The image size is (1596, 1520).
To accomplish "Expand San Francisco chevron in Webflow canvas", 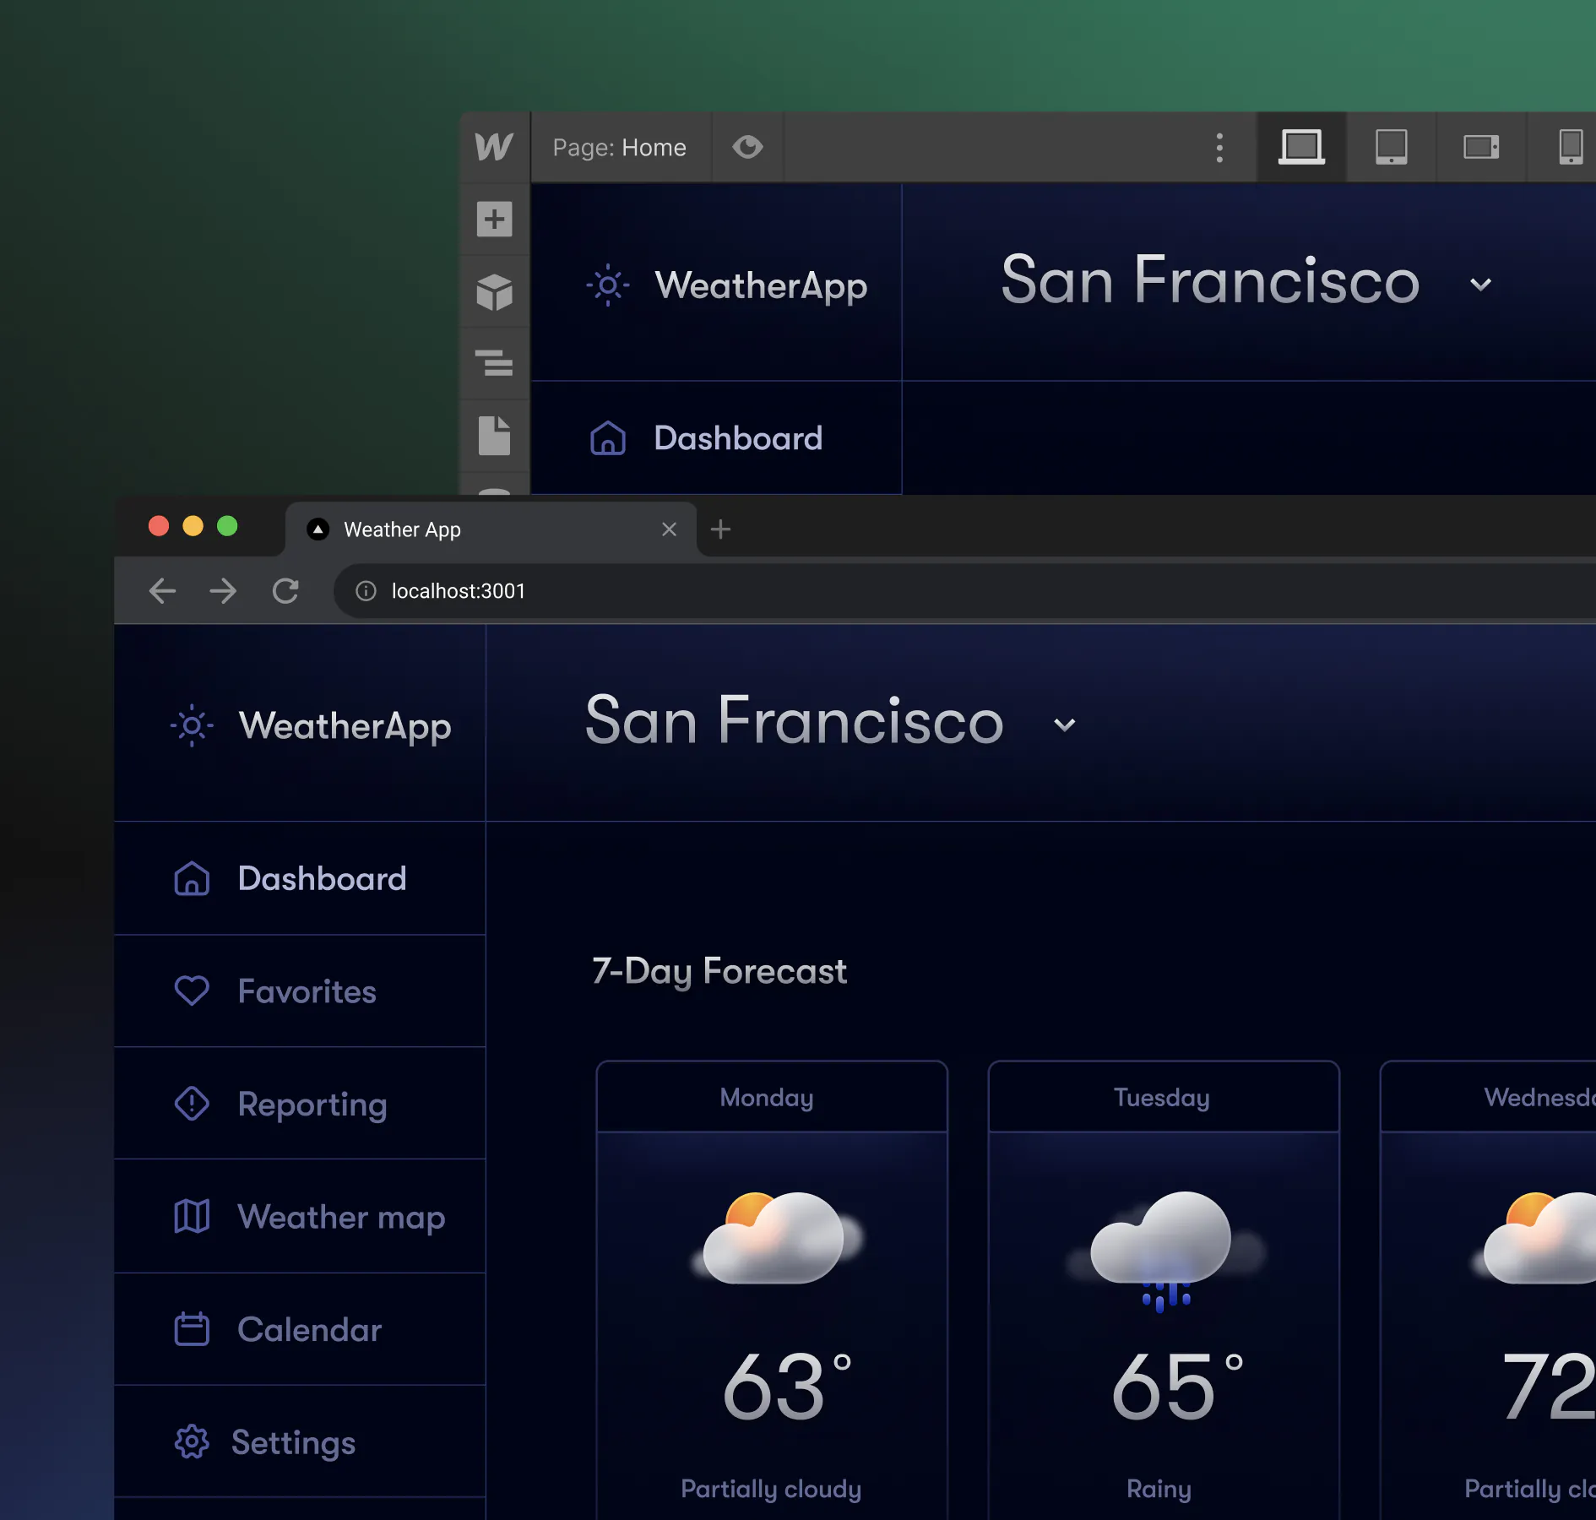I will click(x=1480, y=285).
